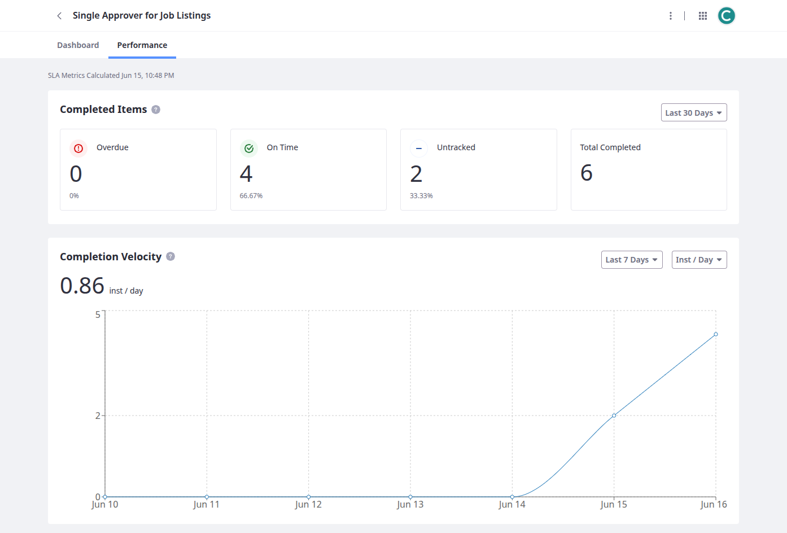Viewport: 787px width, 533px height.
Task: Click the back arrow icon
Action: [59, 16]
